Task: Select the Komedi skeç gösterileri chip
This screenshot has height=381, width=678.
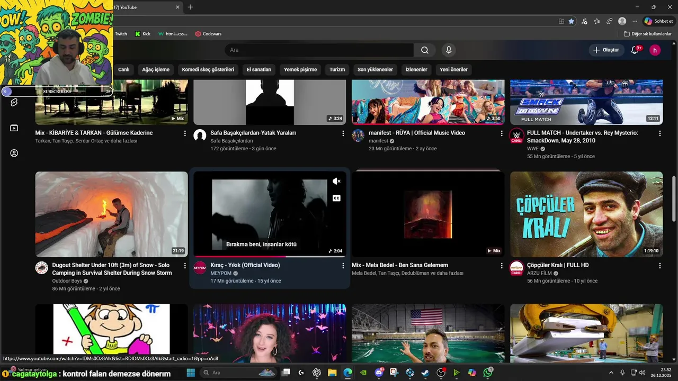Action: click(x=208, y=69)
